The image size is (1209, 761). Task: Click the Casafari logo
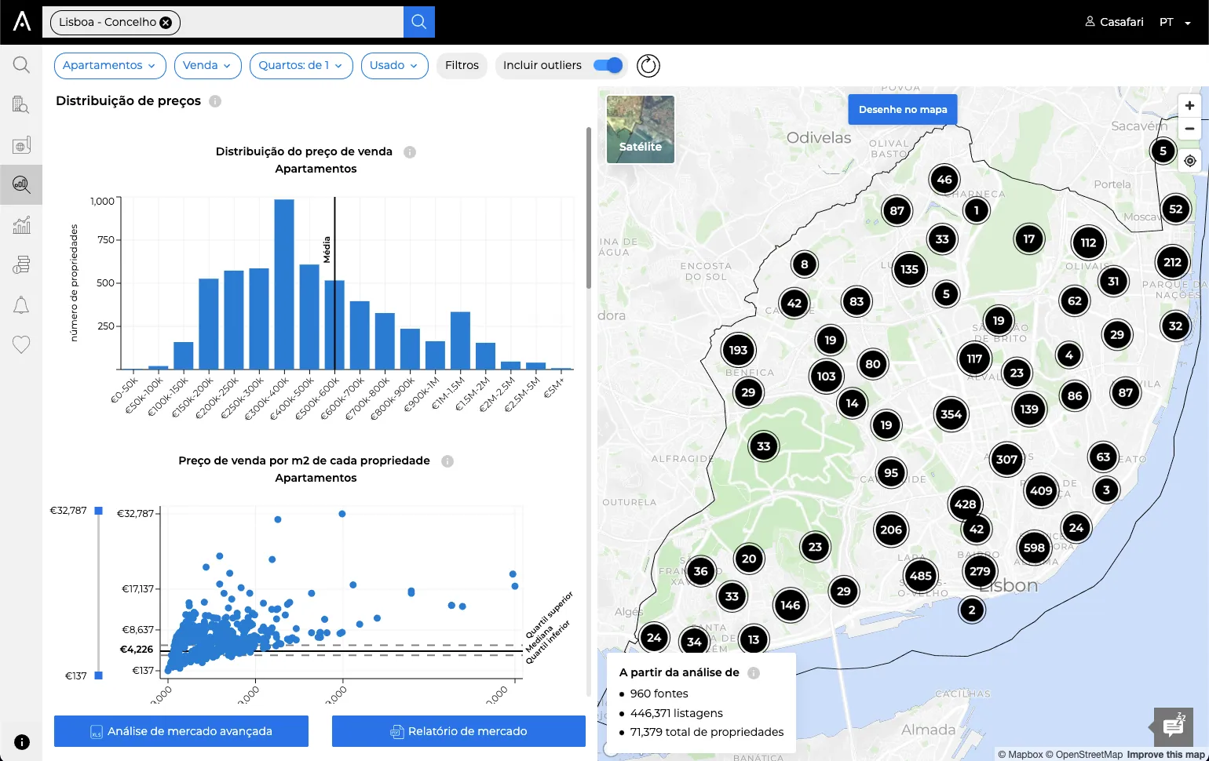(x=22, y=21)
